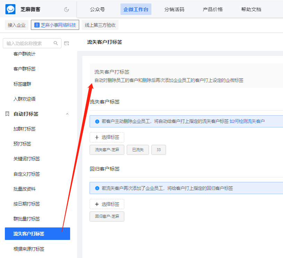Toggle dark mode moon icon
283x258 pixels.
[x=66, y=9]
